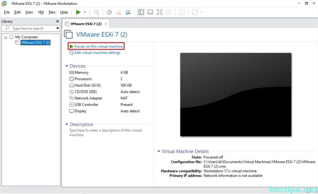Click the 'Powered off' state value
Viewport: 318px width, 194px height.
213,157
